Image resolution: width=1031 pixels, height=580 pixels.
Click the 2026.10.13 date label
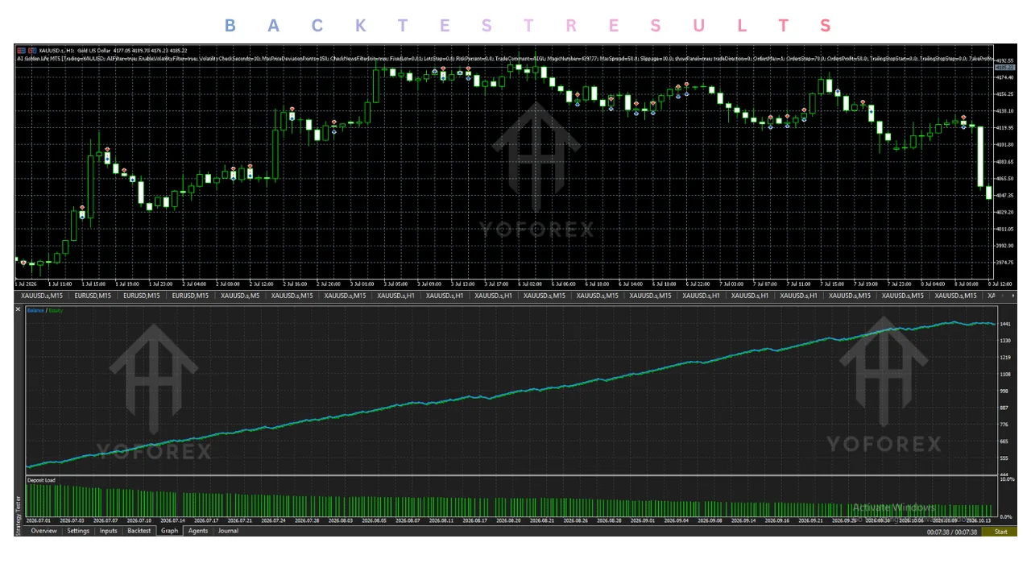coord(980,521)
